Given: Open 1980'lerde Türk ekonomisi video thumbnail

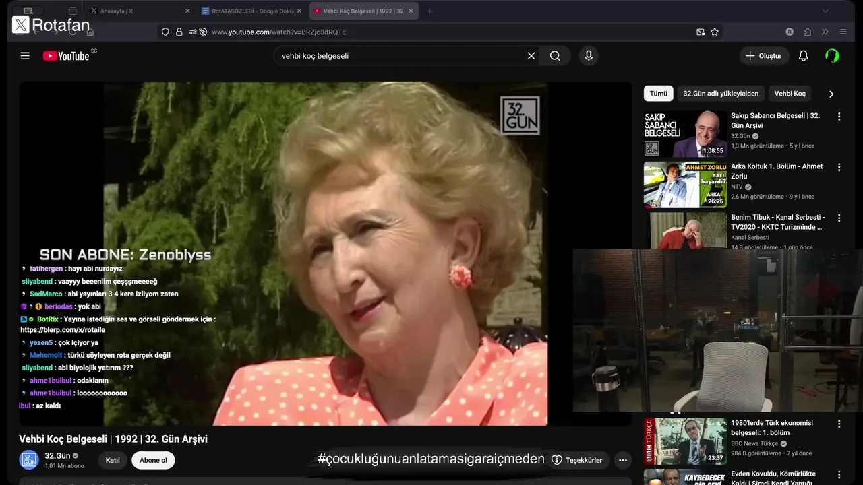Looking at the screenshot, I should (x=685, y=441).
